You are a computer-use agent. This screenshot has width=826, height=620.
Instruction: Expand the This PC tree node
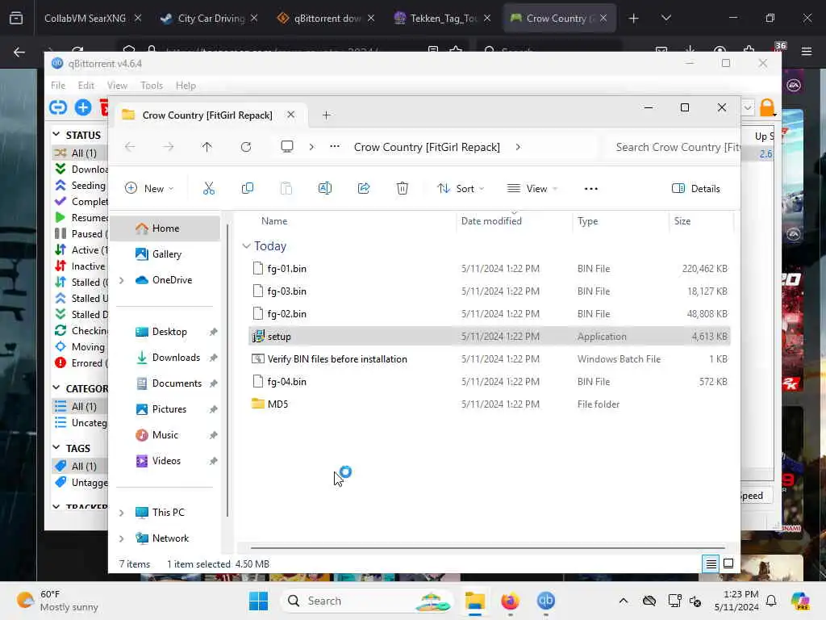[122, 513]
